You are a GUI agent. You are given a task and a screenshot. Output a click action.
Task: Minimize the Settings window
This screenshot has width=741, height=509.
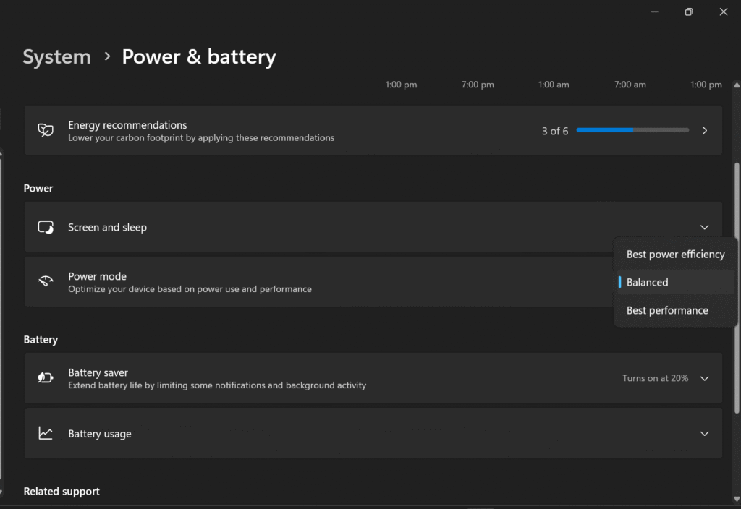[654, 12]
